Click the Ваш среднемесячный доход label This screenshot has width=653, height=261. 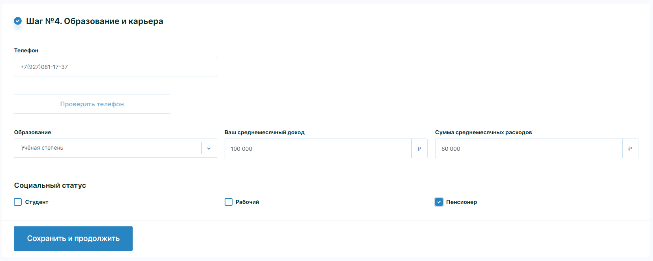click(265, 132)
